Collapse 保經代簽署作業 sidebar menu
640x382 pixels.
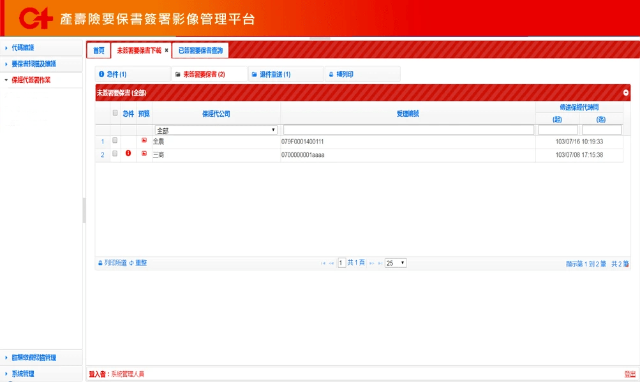41,80
